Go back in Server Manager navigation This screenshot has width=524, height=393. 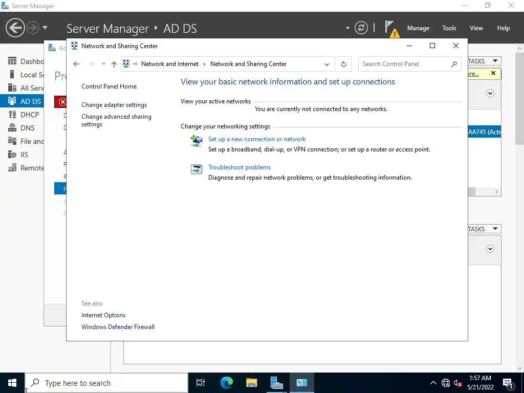(x=15, y=28)
